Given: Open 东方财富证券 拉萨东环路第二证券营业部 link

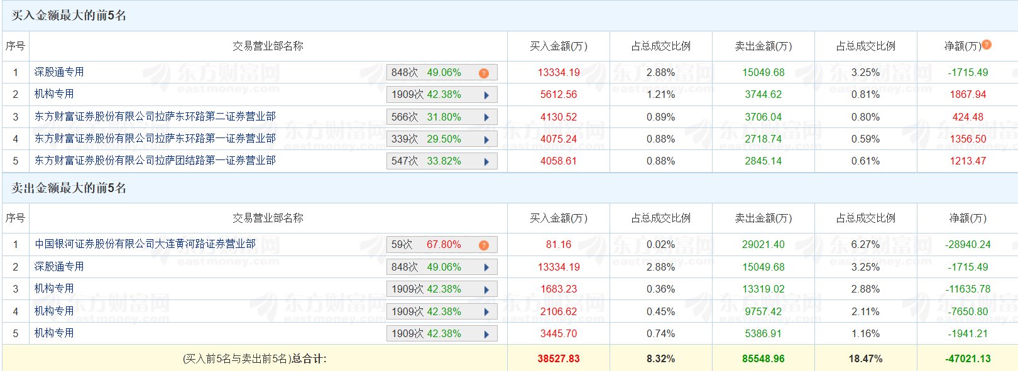Looking at the screenshot, I should pos(155,117).
